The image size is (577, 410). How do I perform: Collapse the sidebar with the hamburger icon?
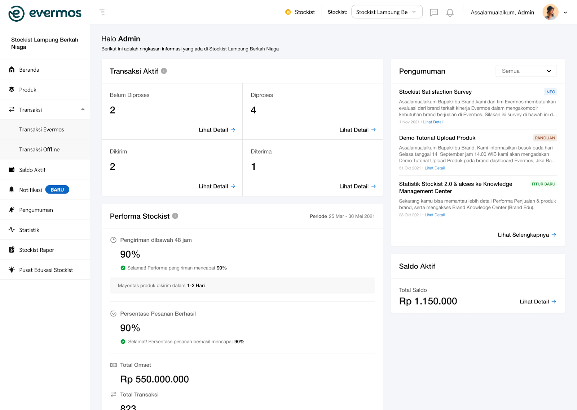[x=102, y=12]
